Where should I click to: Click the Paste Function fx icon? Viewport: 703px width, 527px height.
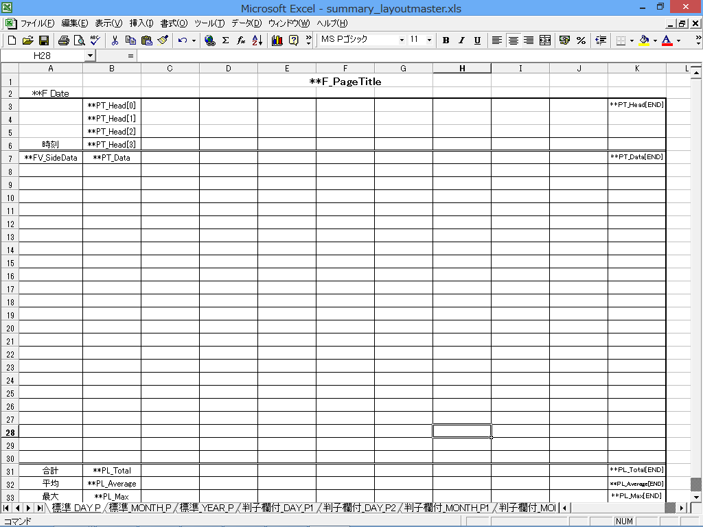241,40
